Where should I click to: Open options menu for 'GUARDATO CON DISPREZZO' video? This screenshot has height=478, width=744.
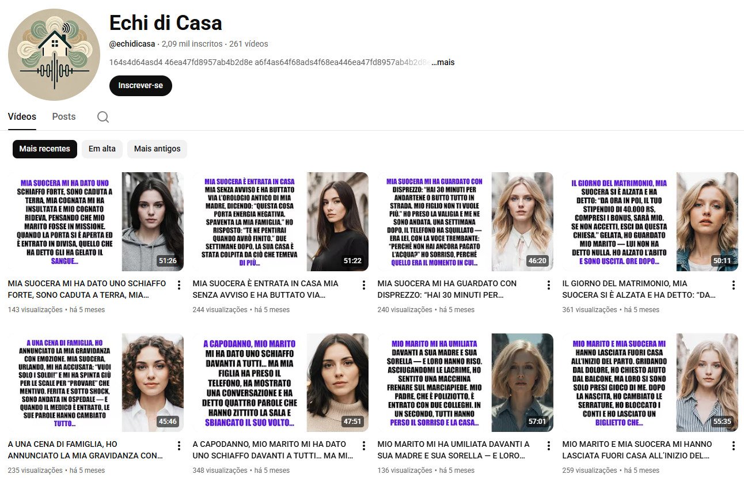(549, 285)
